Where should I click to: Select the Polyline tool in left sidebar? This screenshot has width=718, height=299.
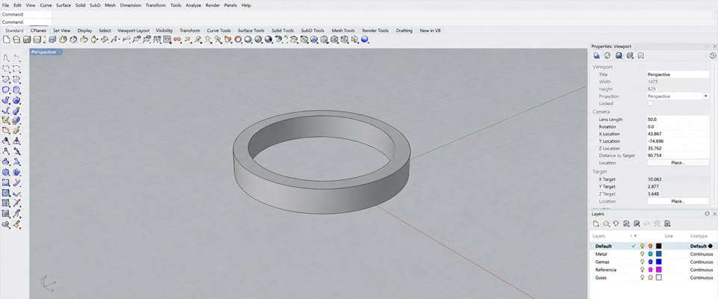tap(7, 58)
